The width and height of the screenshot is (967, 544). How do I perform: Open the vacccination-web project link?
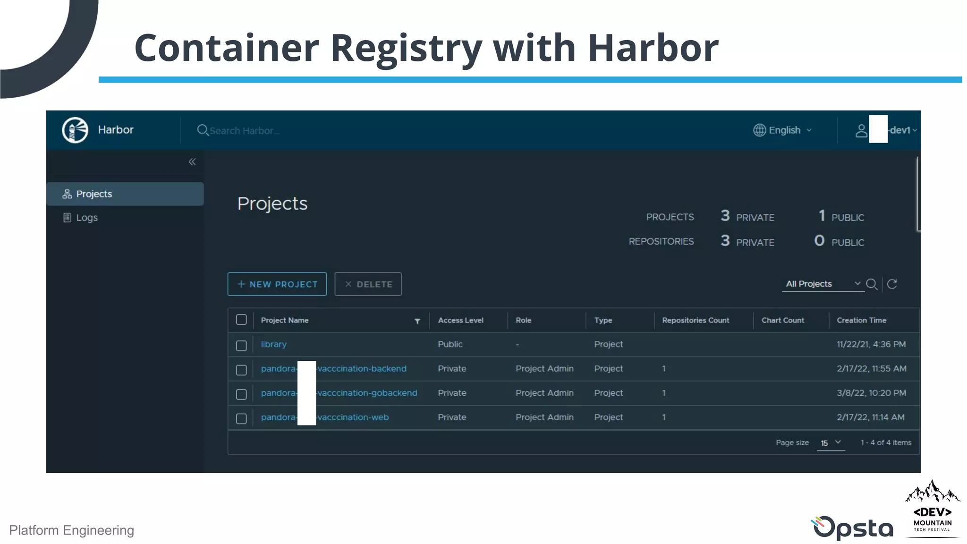(x=325, y=417)
